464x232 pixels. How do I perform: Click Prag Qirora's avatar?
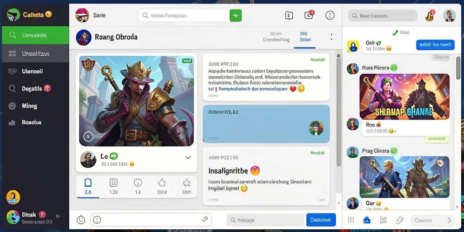click(353, 152)
